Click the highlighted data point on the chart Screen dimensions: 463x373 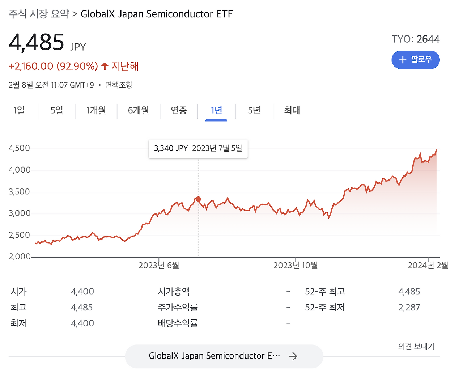[198, 199]
